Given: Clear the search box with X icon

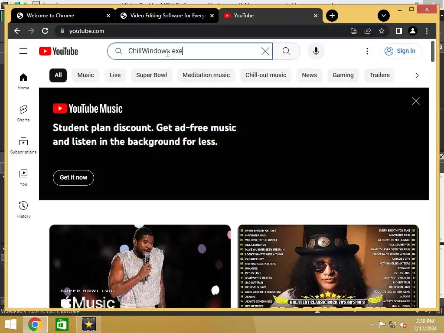Looking at the screenshot, I should point(265,51).
